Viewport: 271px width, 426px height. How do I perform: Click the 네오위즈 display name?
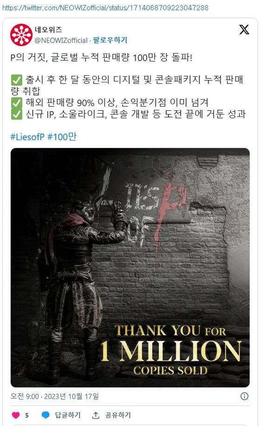pyautogui.click(x=48, y=29)
